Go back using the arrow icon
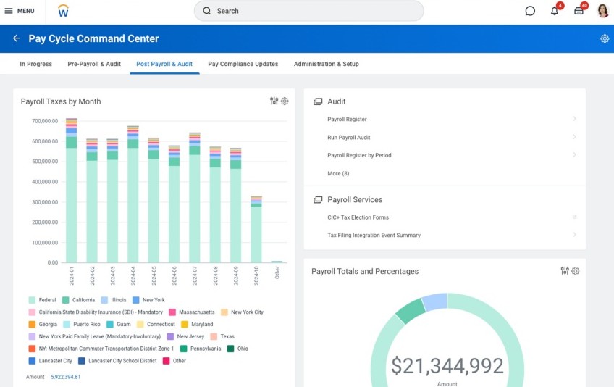Screen dimensions: 614x387 point(16,38)
